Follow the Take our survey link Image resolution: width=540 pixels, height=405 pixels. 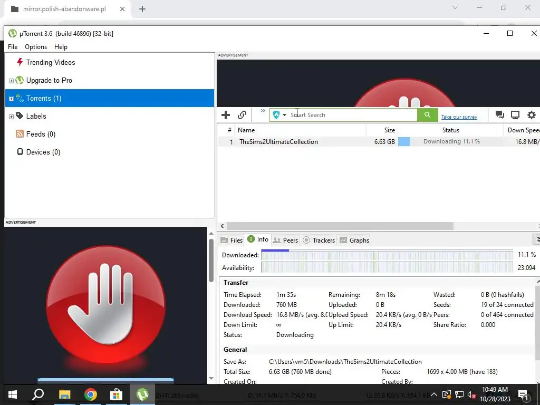[x=459, y=117]
